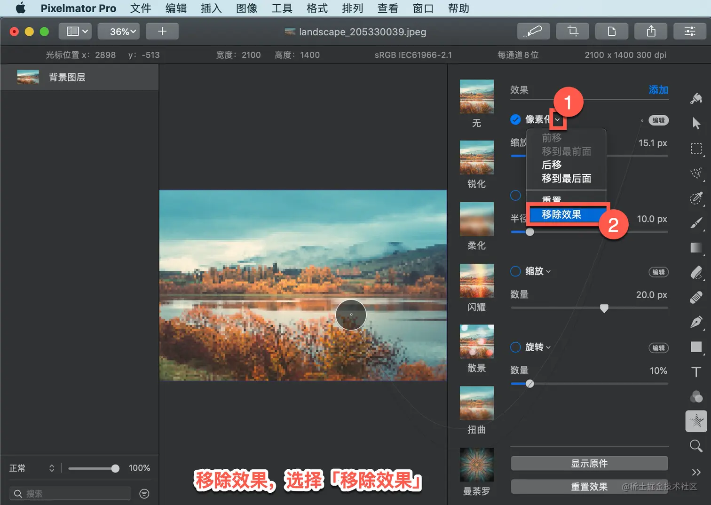Enable the effect checkbox above 半径
The image size is (711, 505).
(515, 196)
